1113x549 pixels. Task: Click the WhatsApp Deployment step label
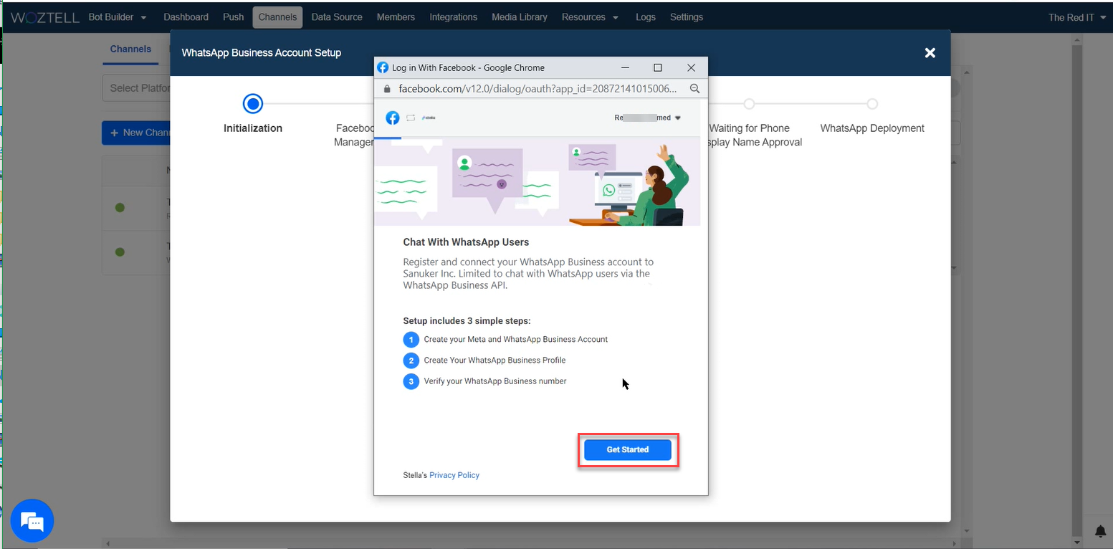pos(872,128)
